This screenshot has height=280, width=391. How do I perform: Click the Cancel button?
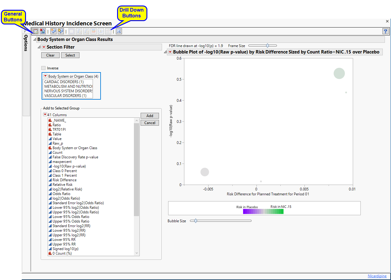150,123
